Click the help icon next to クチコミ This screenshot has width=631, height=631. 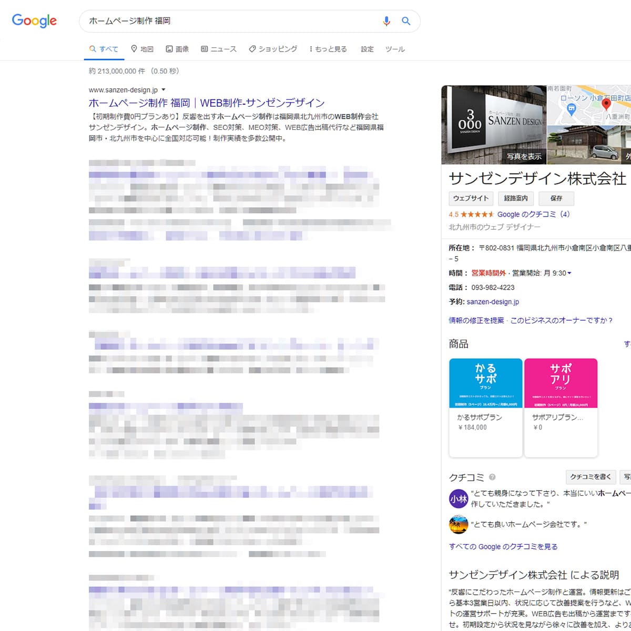click(492, 477)
